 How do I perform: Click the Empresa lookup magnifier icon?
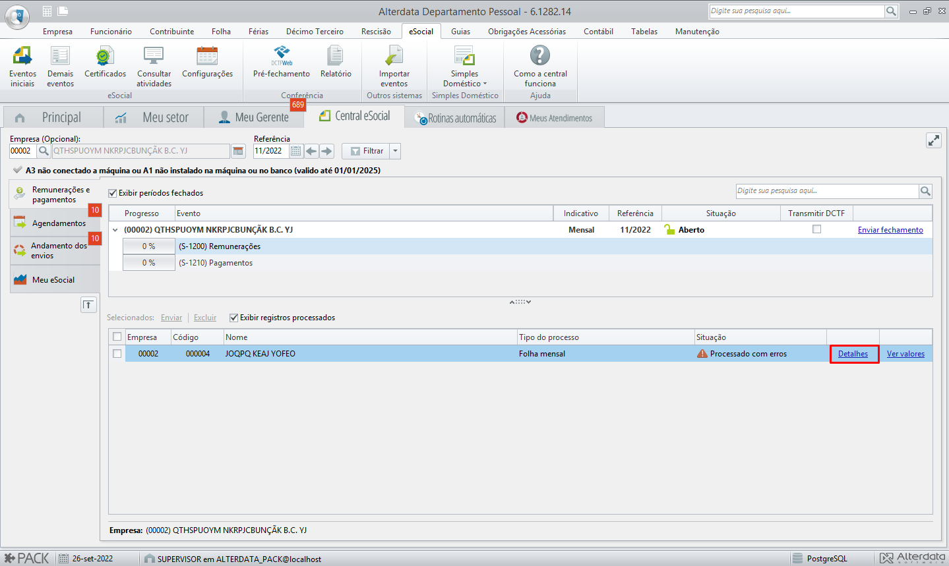(x=44, y=151)
